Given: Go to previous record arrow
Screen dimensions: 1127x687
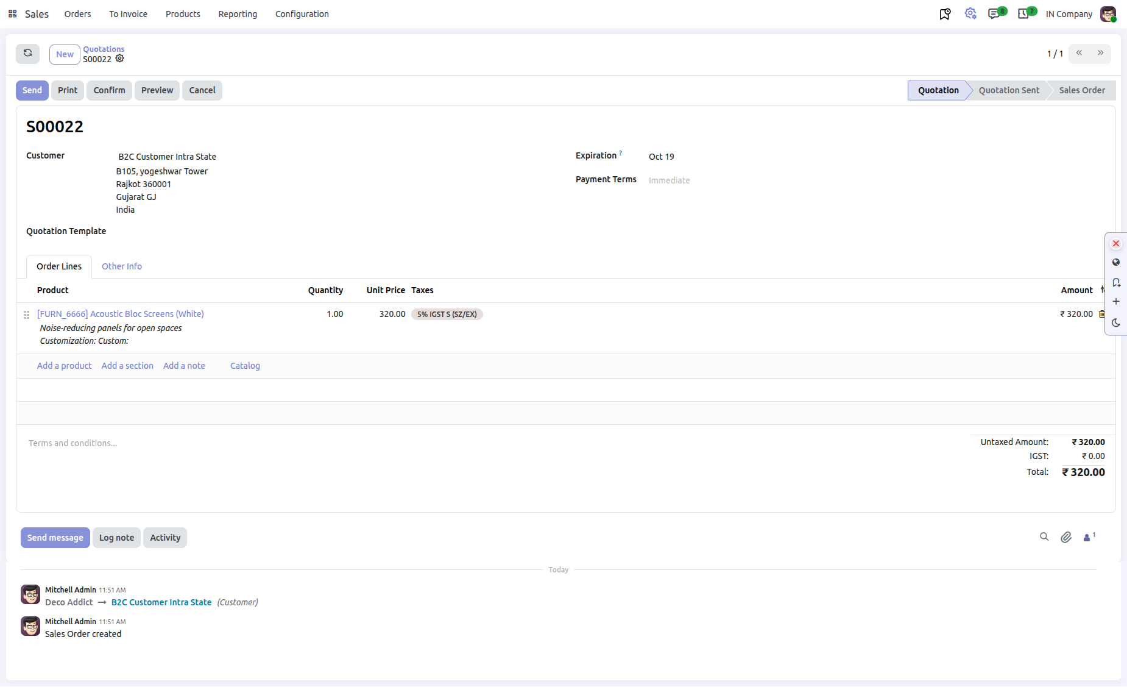Looking at the screenshot, I should tap(1079, 53).
